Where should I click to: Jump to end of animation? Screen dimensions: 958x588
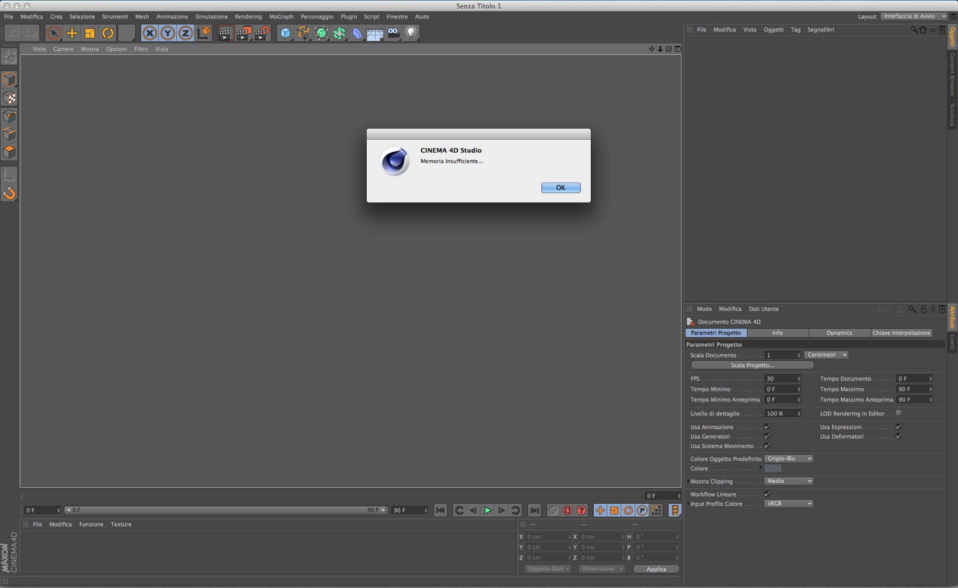click(x=534, y=510)
